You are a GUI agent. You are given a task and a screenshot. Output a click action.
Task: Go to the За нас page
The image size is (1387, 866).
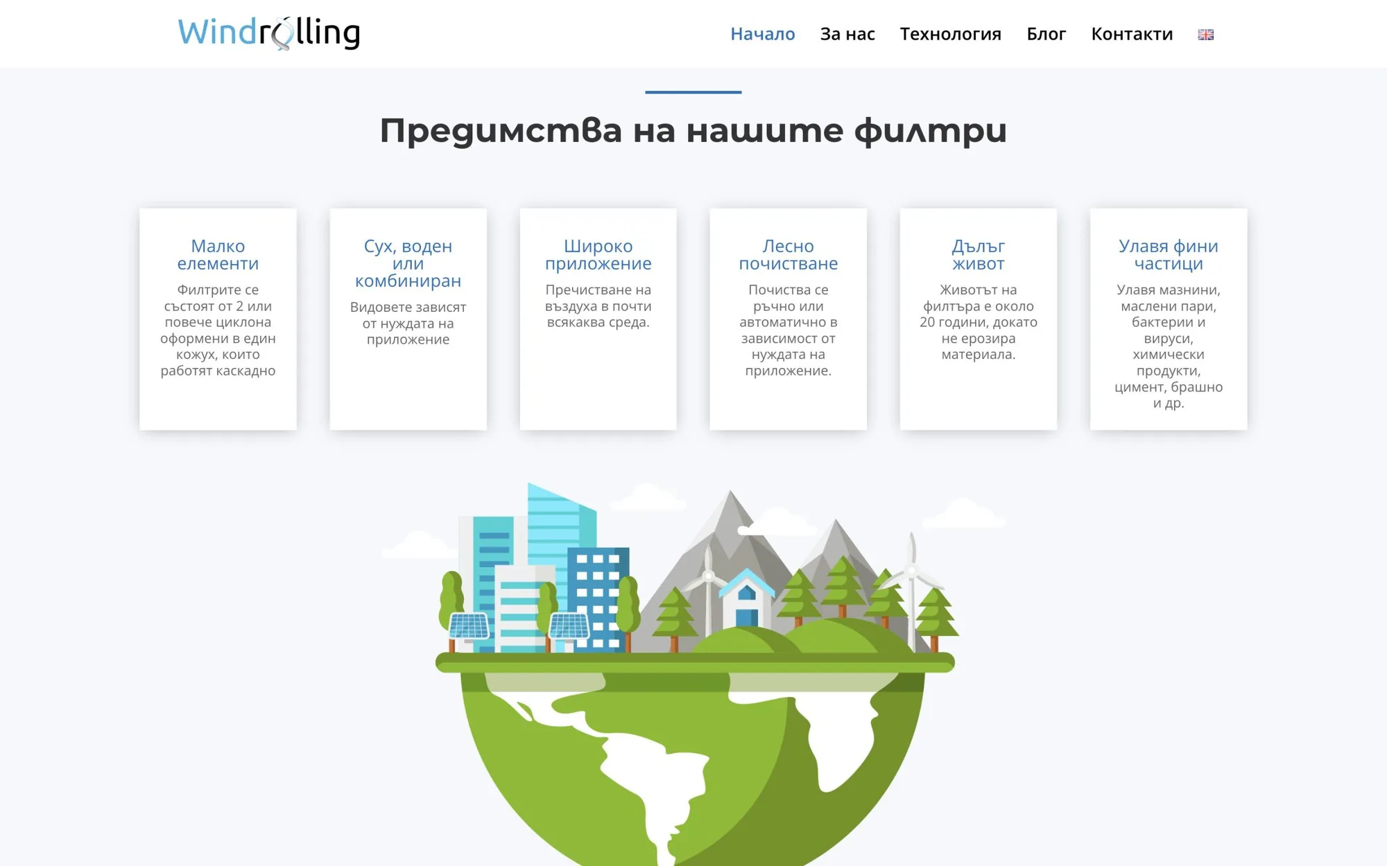847,34
